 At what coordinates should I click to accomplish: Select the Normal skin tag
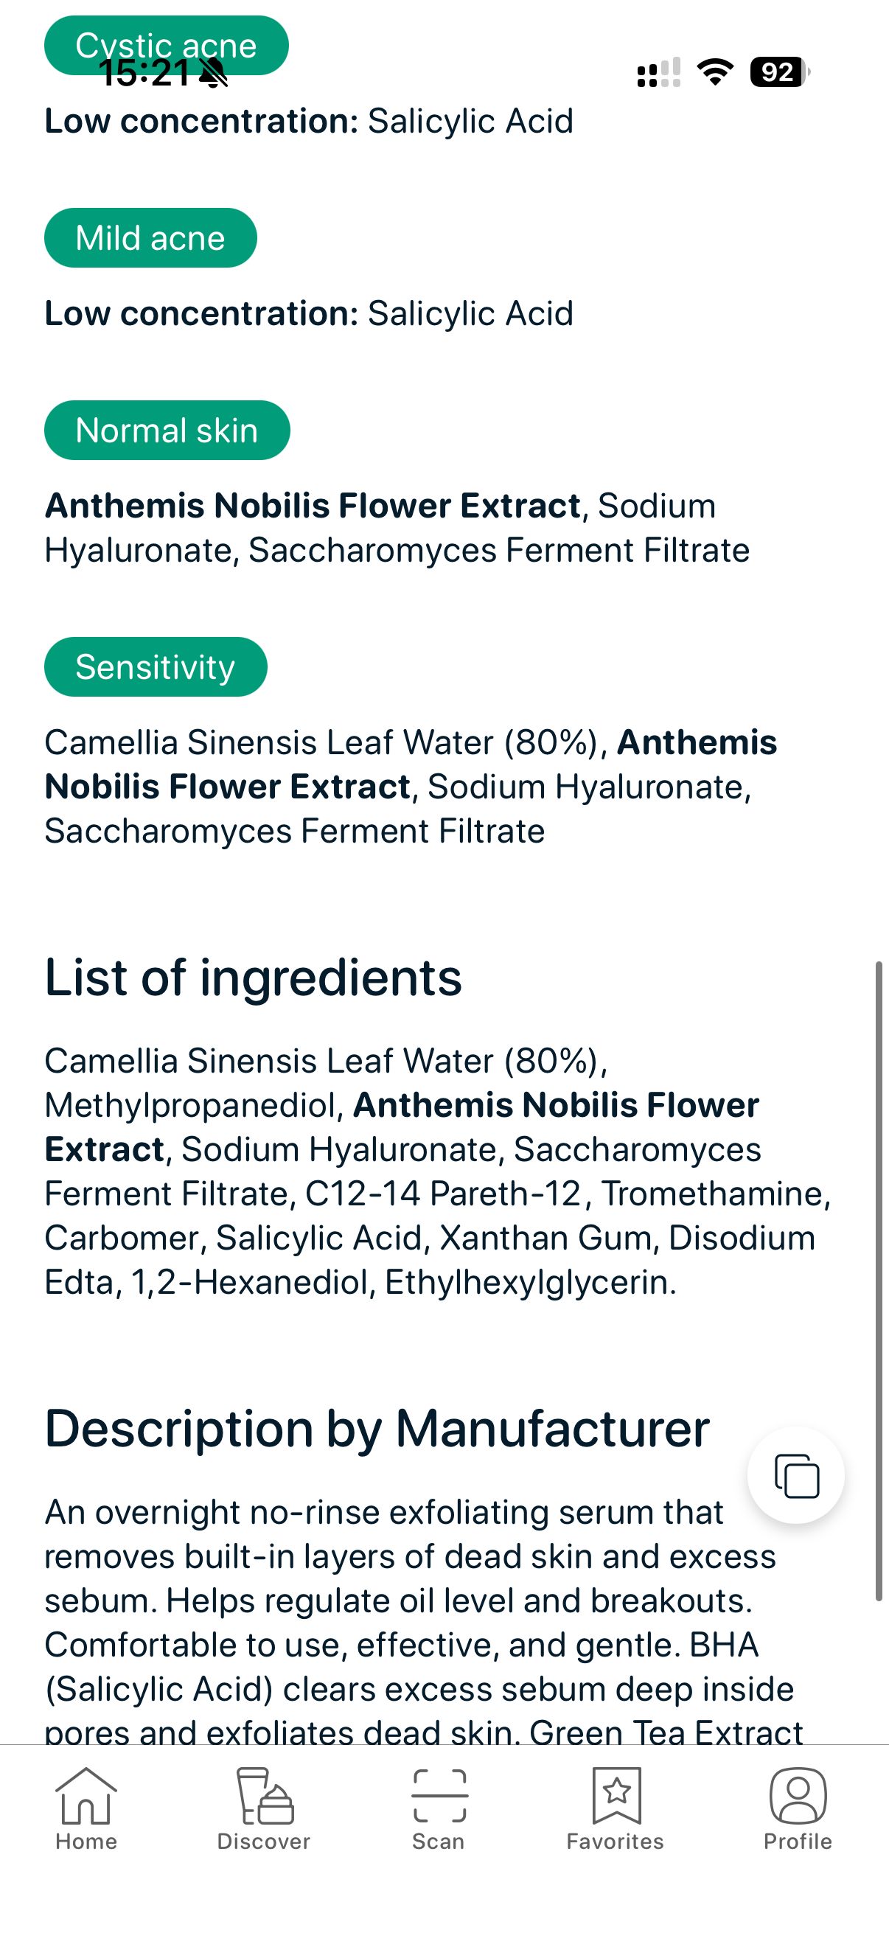click(x=167, y=429)
